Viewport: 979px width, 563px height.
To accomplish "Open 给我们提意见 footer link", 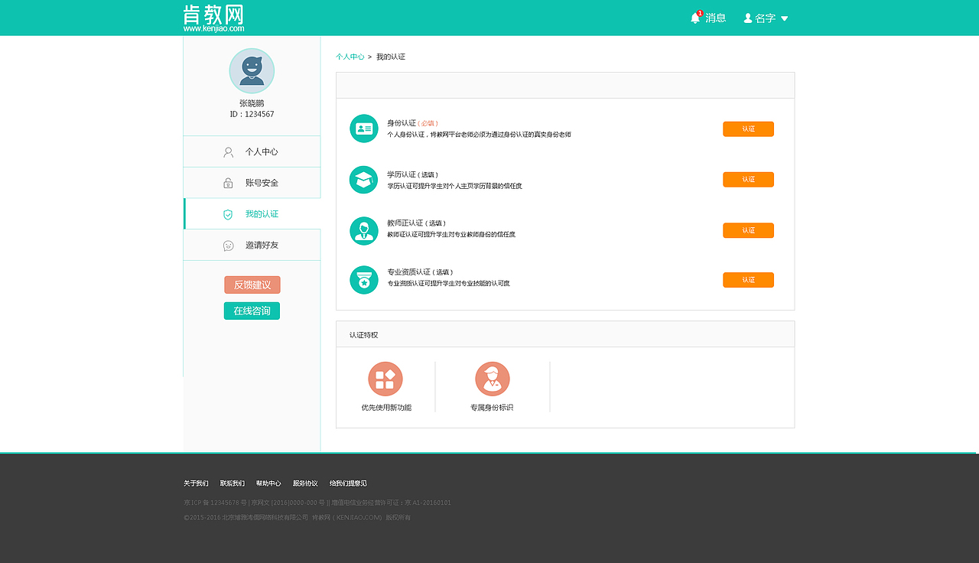I will click(348, 483).
